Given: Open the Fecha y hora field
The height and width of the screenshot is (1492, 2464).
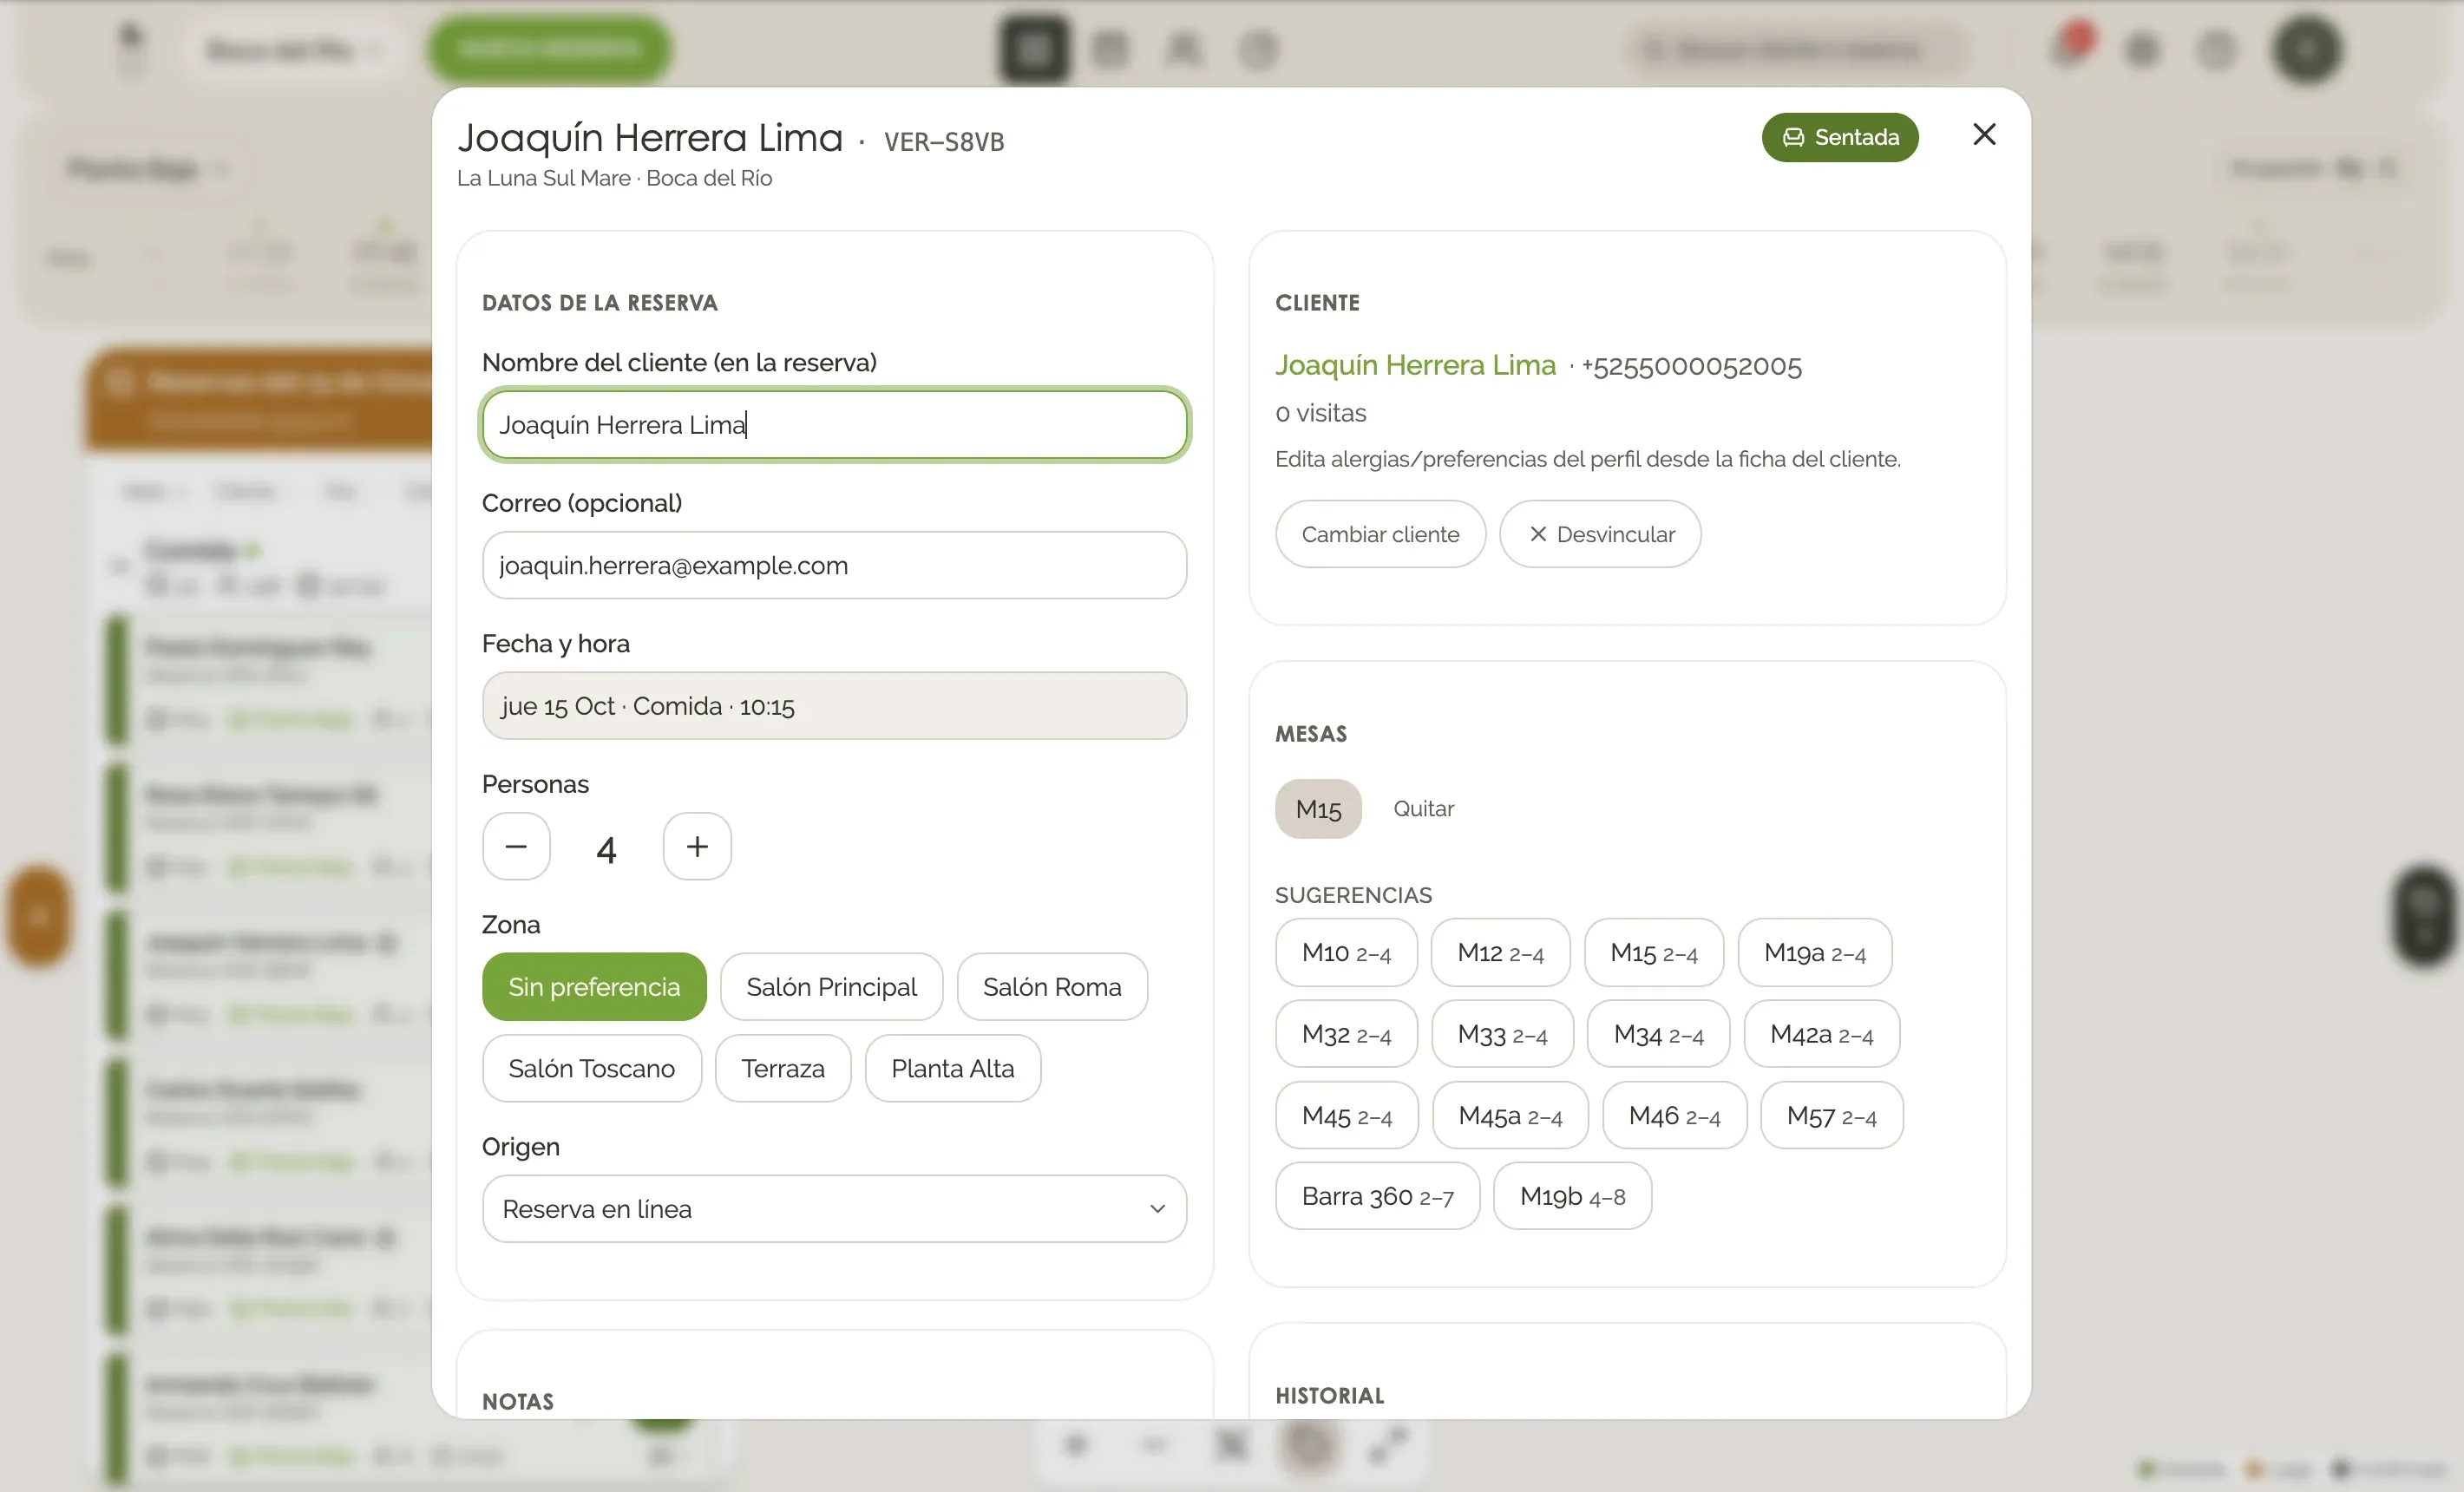Looking at the screenshot, I should pyautogui.click(x=834, y=706).
